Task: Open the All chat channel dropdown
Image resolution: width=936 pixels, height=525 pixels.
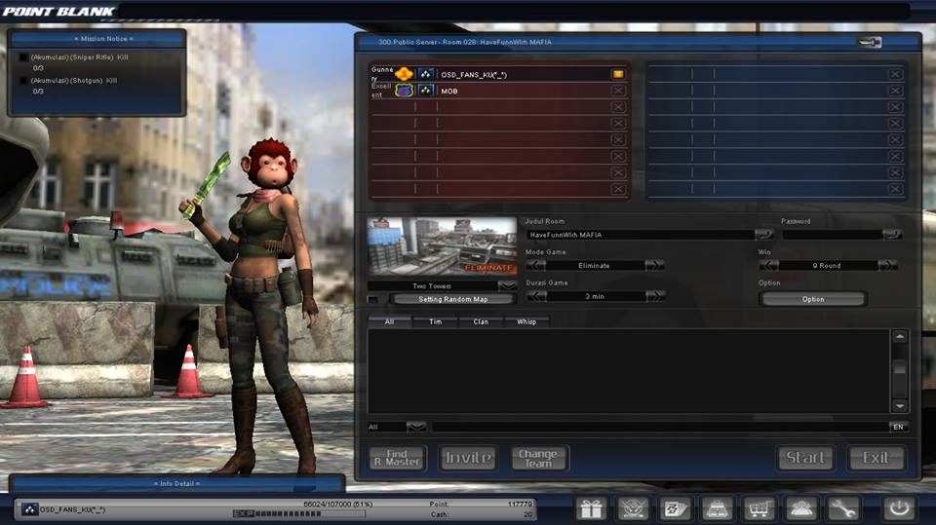Action: point(416,427)
